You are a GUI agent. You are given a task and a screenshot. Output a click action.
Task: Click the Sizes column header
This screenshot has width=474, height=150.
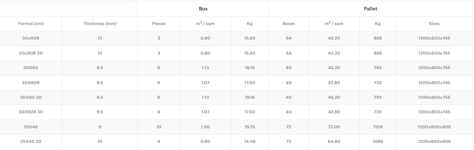434,24
